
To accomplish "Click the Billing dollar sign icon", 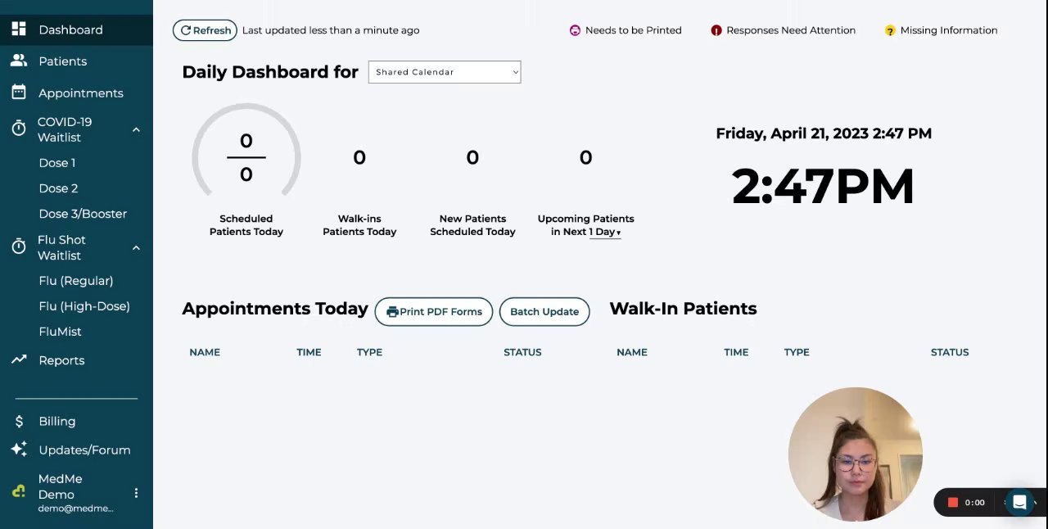I will pos(19,421).
